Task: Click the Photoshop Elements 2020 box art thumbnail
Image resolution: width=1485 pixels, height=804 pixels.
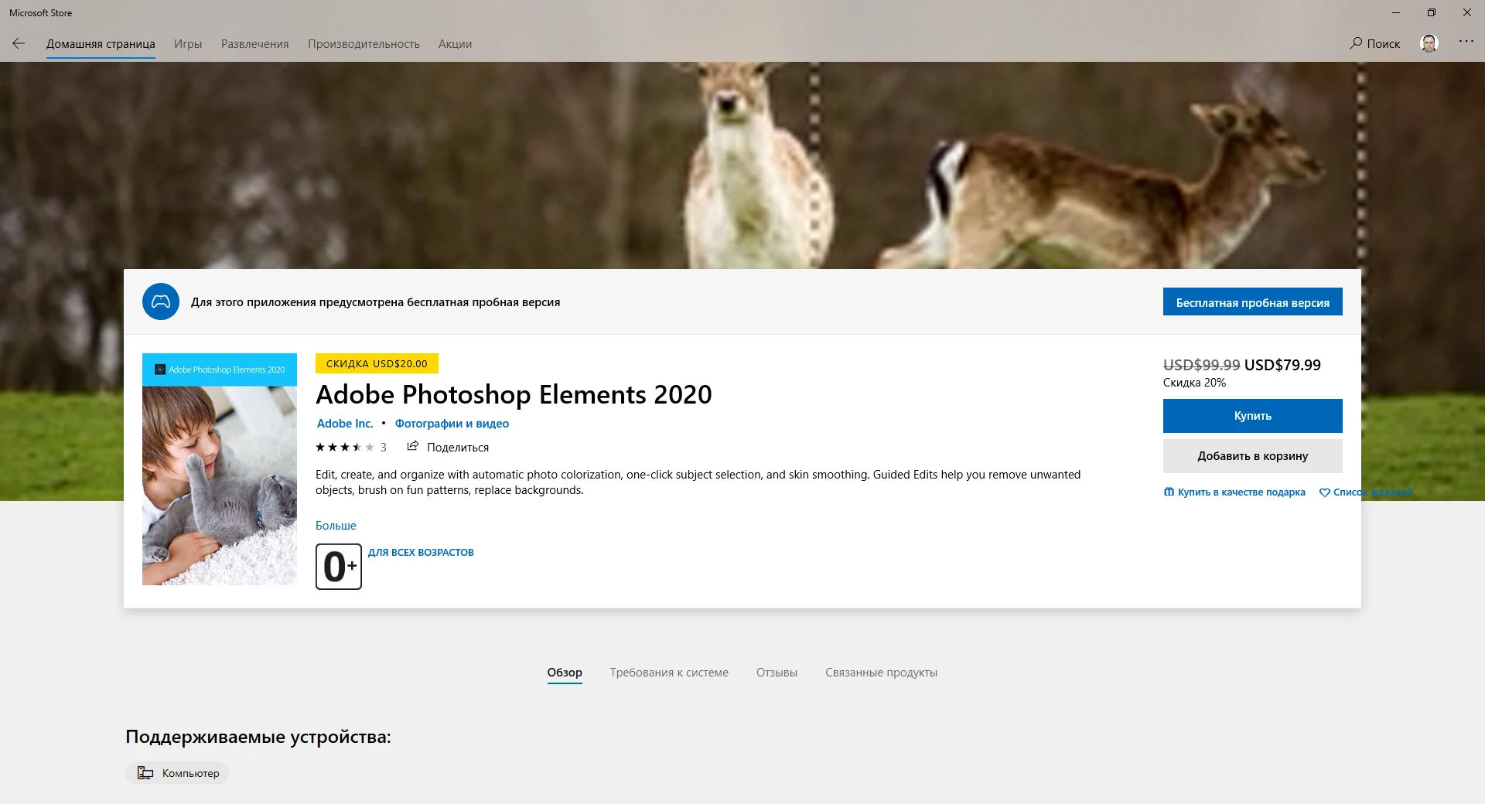Action: tap(220, 469)
